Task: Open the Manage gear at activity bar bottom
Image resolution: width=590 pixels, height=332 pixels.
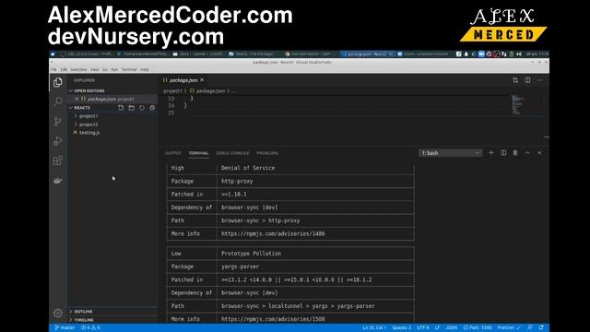Action: tap(57, 313)
